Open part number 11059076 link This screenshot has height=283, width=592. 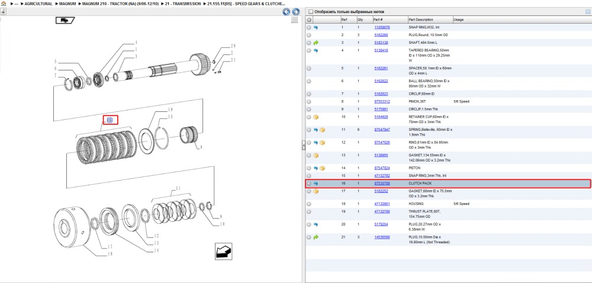click(382, 28)
